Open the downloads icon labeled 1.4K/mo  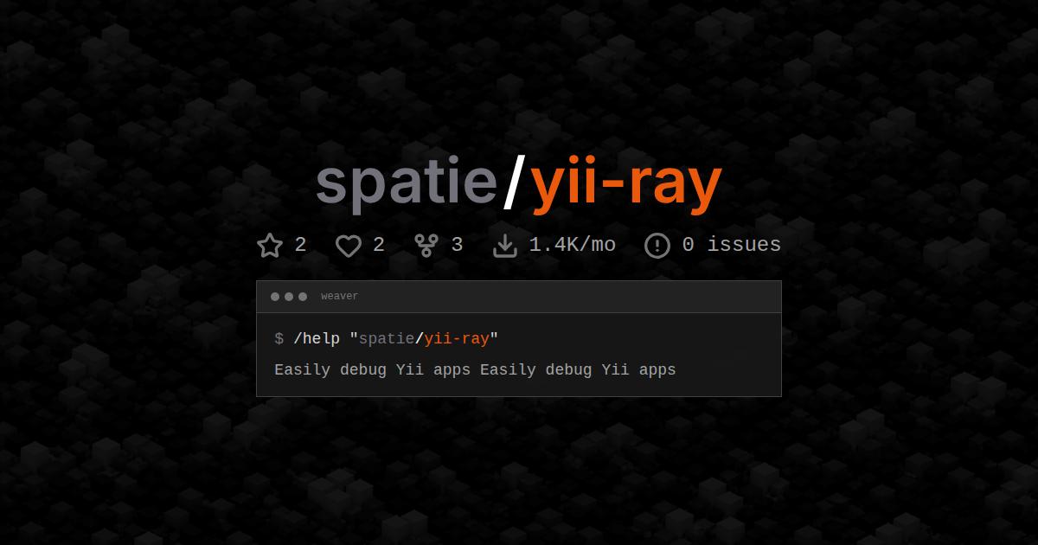point(505,245)
